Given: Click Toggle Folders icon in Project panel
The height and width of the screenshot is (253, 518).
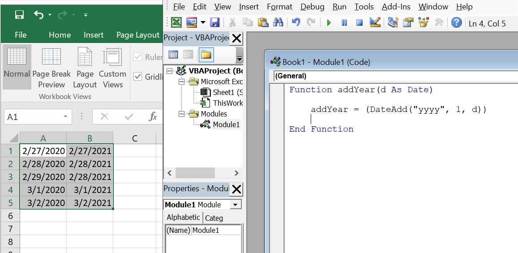Looking at the screenshot, I should click(206, 55).
